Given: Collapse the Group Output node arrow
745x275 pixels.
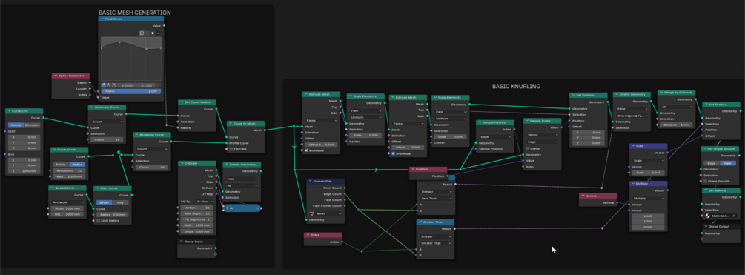Looking at the screenshot, I should (x=706, y=227).
